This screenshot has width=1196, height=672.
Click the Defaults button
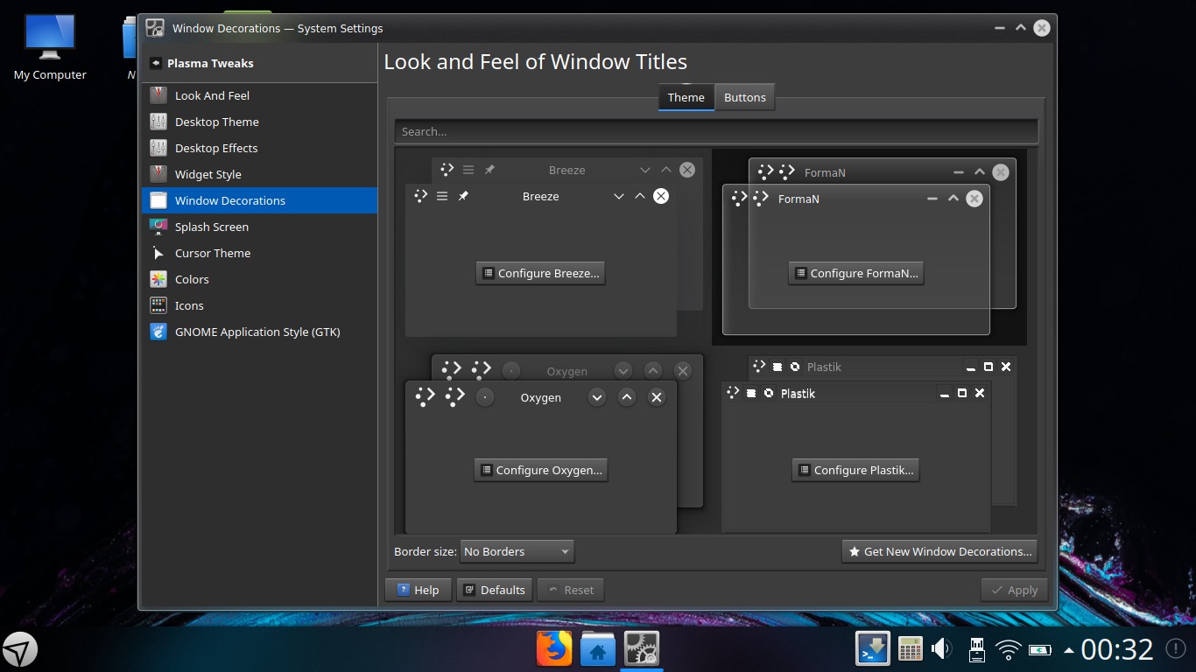click(x=494, y=590)
